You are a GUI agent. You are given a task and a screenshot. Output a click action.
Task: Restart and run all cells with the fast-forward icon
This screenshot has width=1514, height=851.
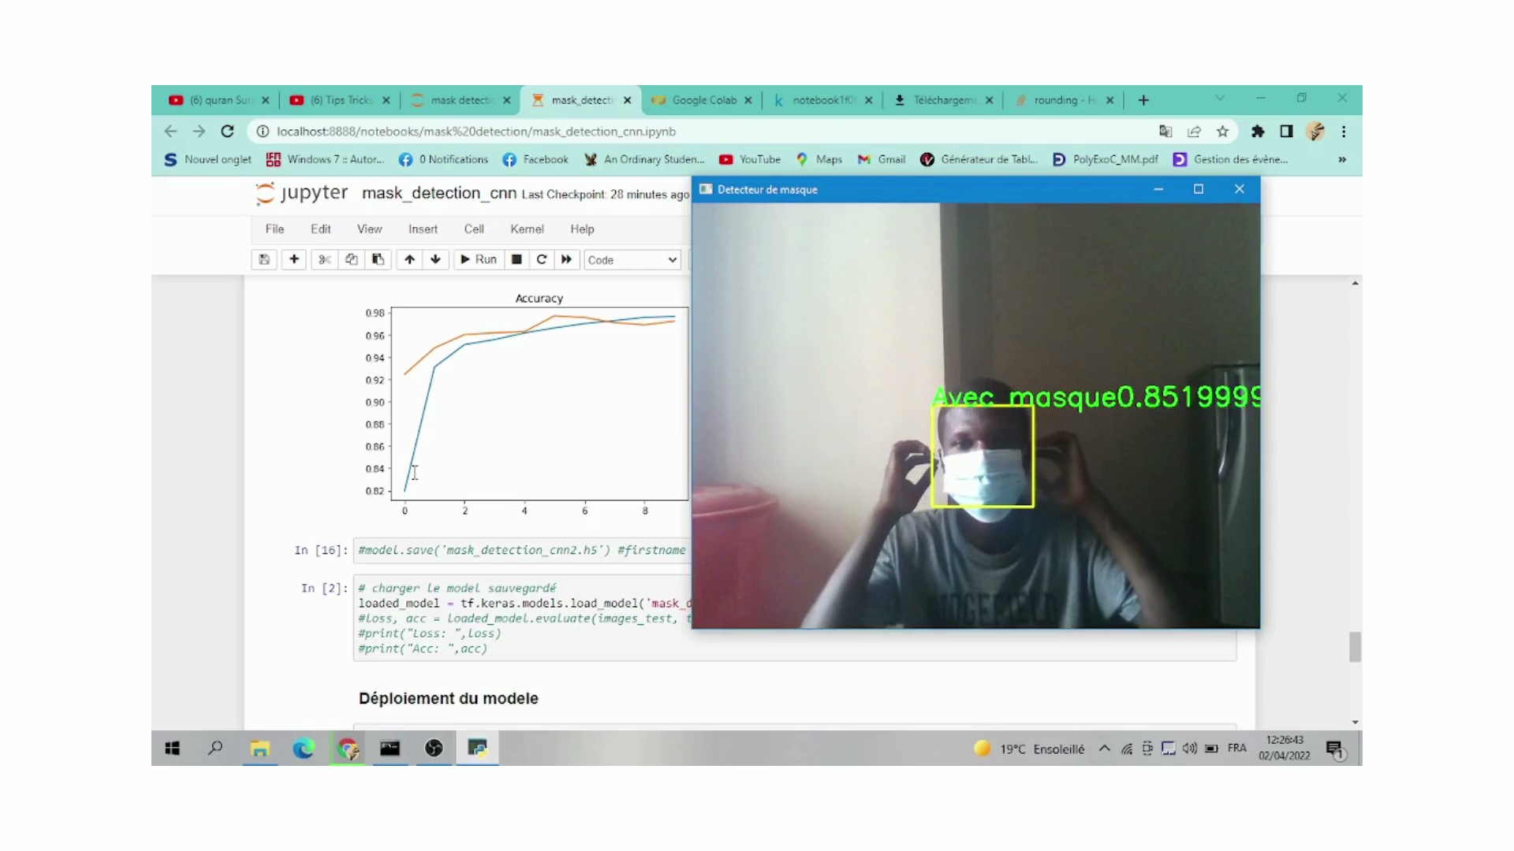coord(566,259)
